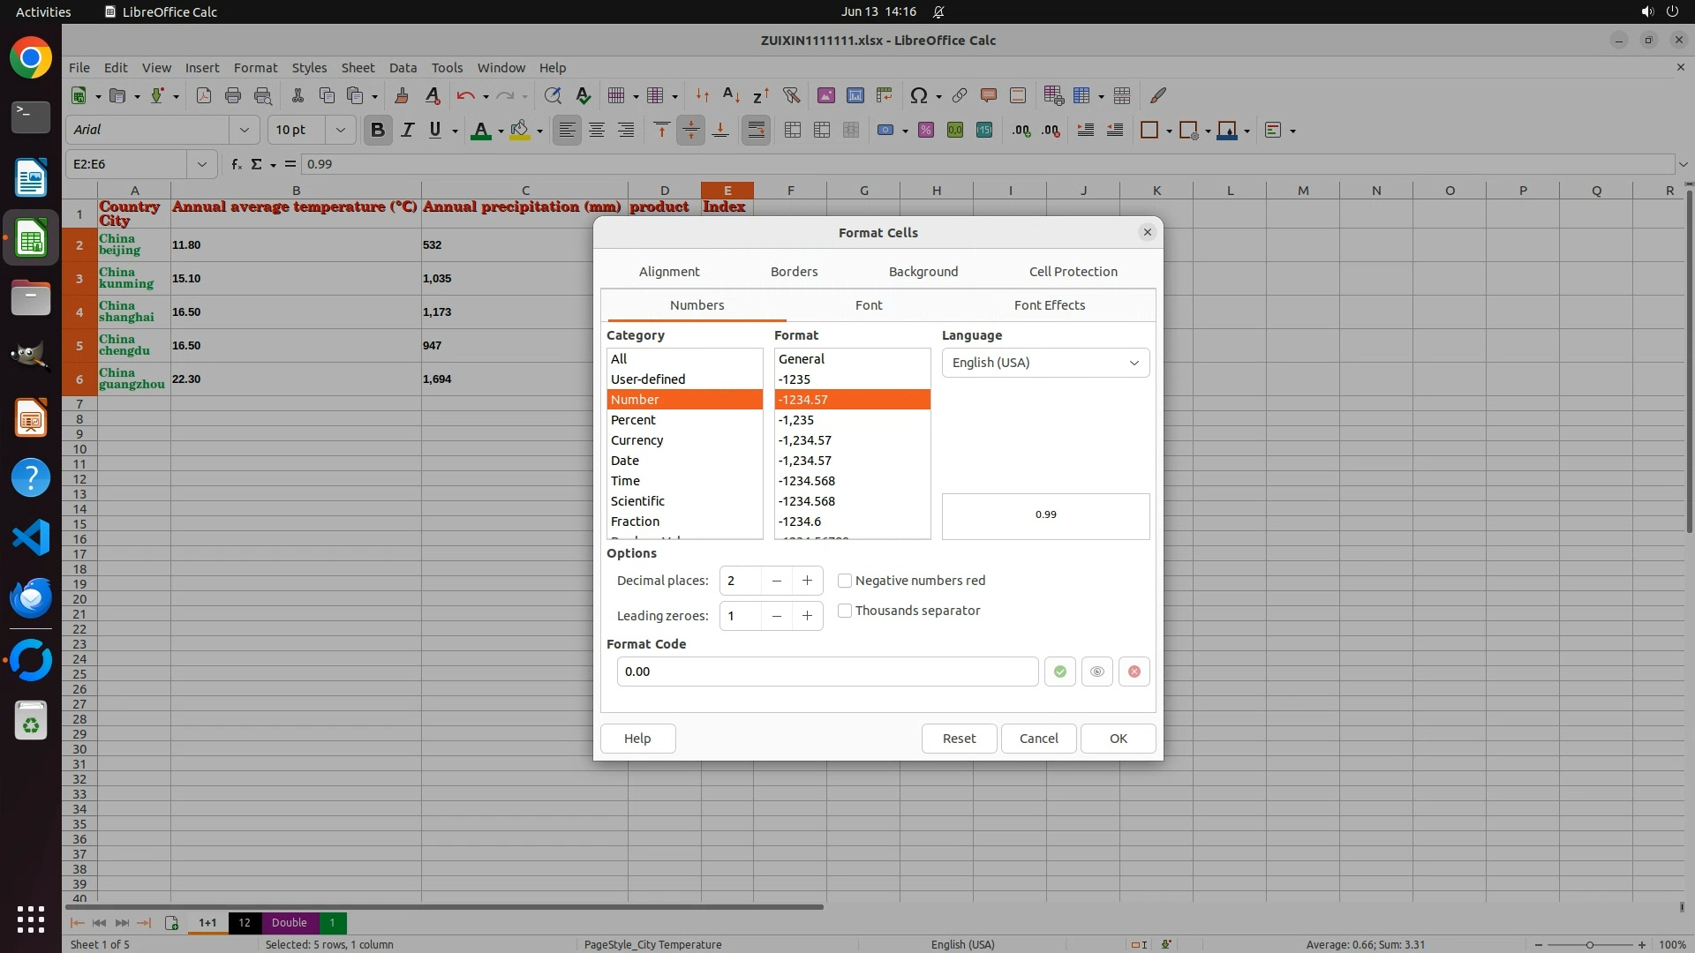Screen dimensions: 1695x953
Task: Toggle Wrap Text in the toolbar
Action: point(756,131)
